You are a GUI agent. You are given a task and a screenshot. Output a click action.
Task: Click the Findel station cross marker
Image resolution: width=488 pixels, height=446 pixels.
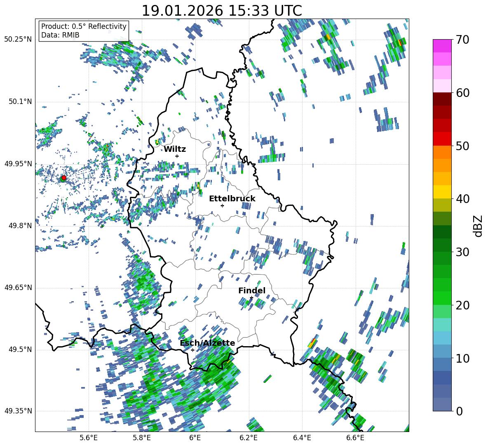click(251, 298)
